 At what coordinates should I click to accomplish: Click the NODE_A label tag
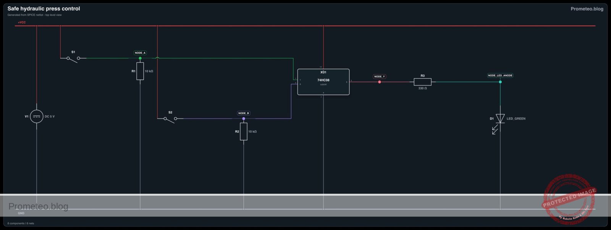[140, 53]
